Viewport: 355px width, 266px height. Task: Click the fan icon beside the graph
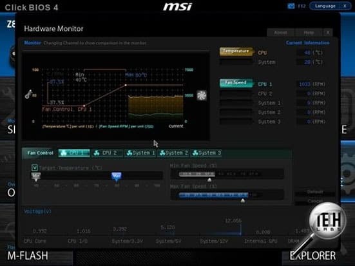pos(201,95)
